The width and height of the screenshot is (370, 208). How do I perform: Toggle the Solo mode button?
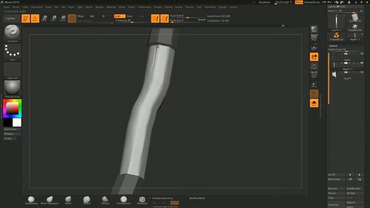pos(314,103)
